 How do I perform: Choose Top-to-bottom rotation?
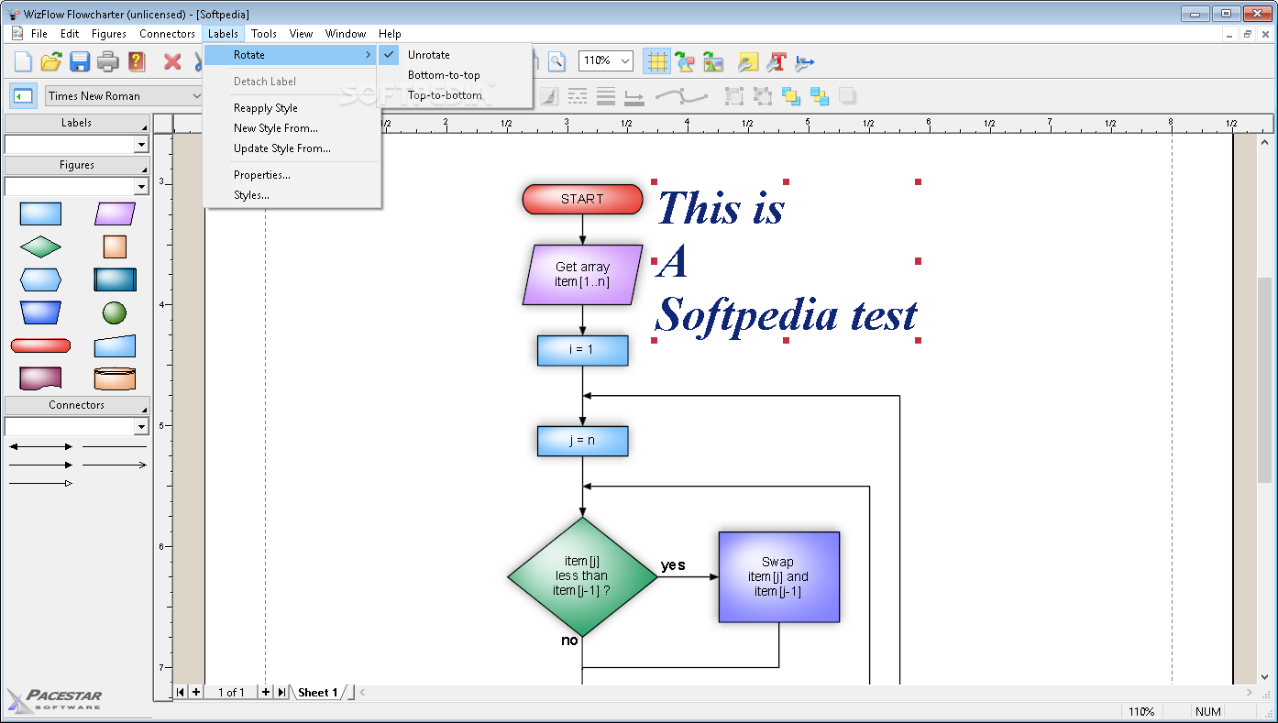[445, 95]
